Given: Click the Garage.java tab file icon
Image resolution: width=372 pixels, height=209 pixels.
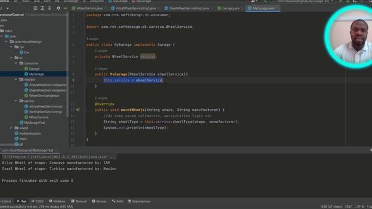Looking at the screenshot, I should point(219,8).
